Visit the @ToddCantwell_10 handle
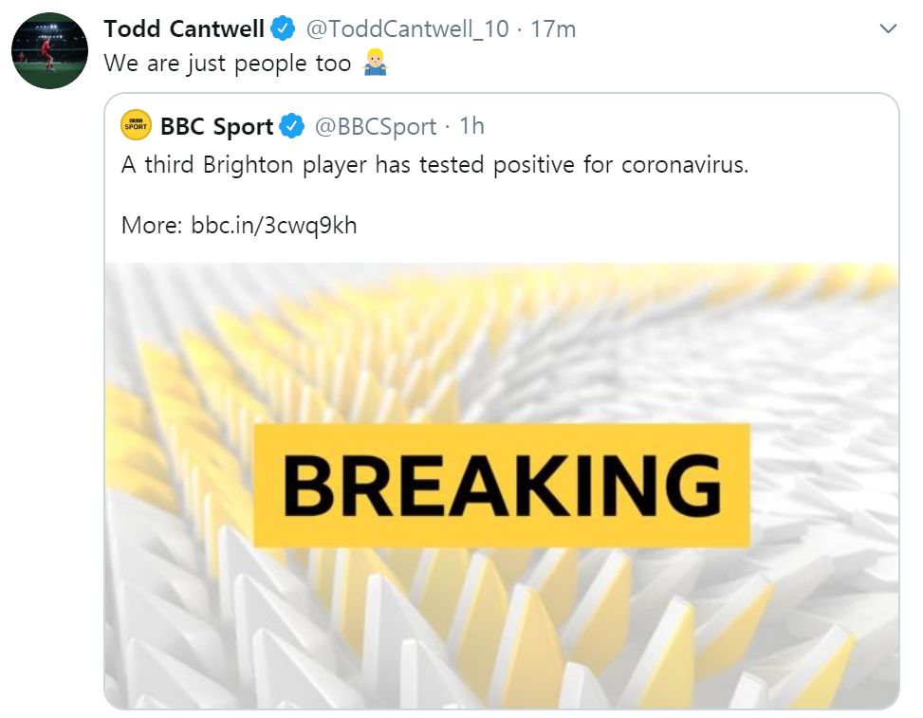The image size is (923, 718). point(408,29)
